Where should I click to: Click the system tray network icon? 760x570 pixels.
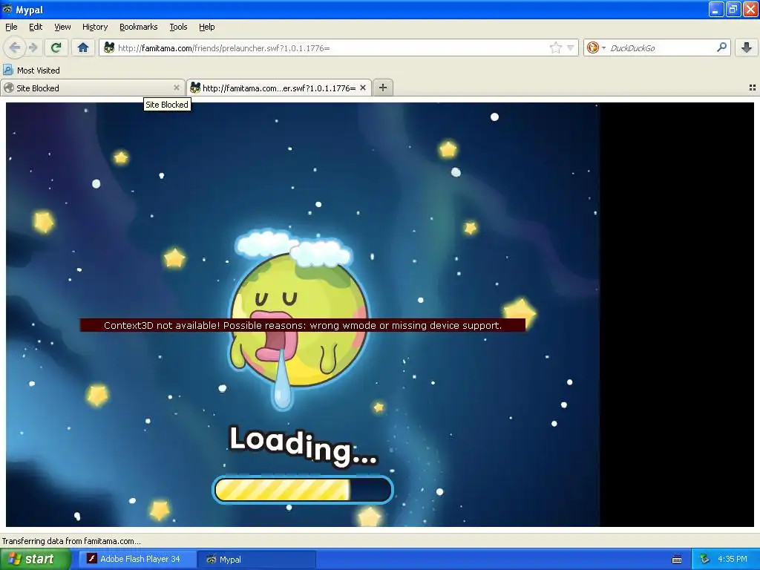point(705,559)
